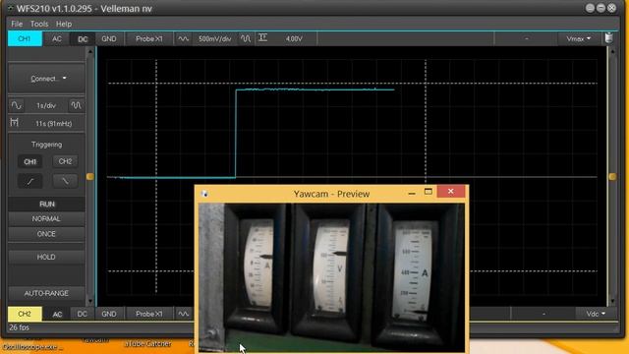Image resolution: width=629 pixels, height=354 pixels.
Task: Set CH2 coupling to AC
Action: 57,314
